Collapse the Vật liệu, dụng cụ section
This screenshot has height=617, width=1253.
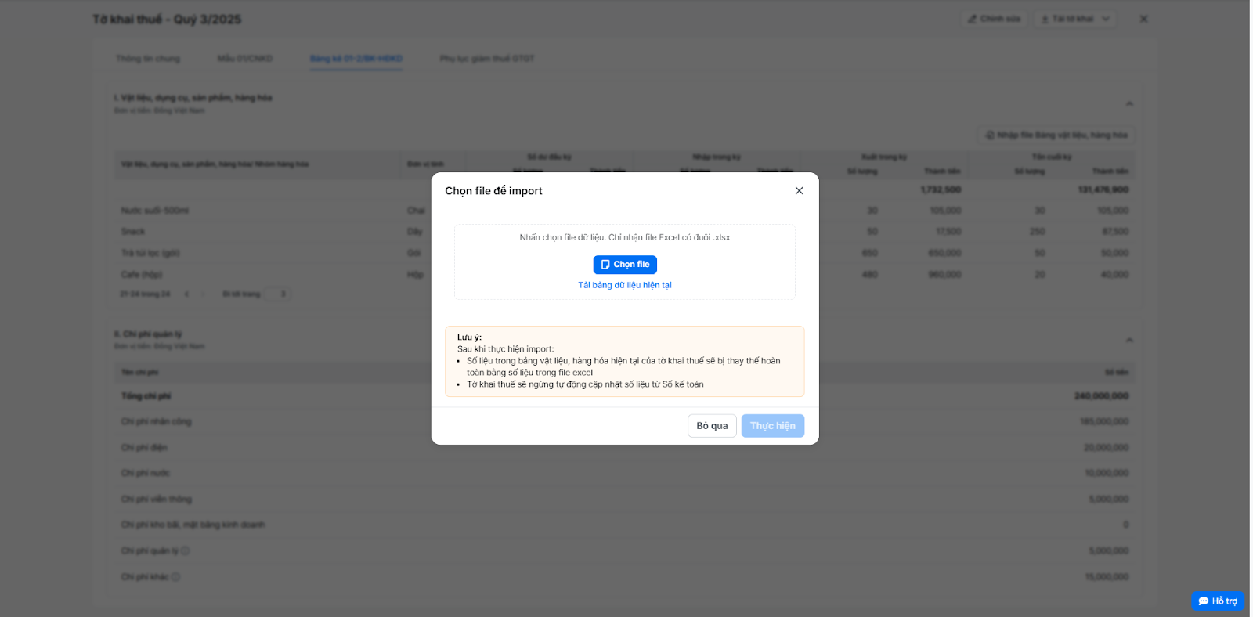click(1129, 103)
